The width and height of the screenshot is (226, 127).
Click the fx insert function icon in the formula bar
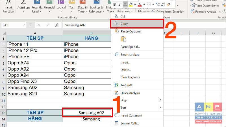pos(57,25)
